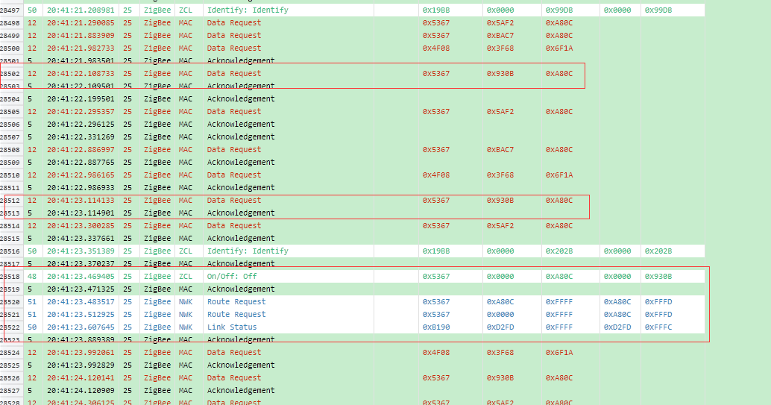This screenshot has width=771, height=405.
Task: Select Acknowledgement at 20:41:22.986933
Action: click(240, 187)
